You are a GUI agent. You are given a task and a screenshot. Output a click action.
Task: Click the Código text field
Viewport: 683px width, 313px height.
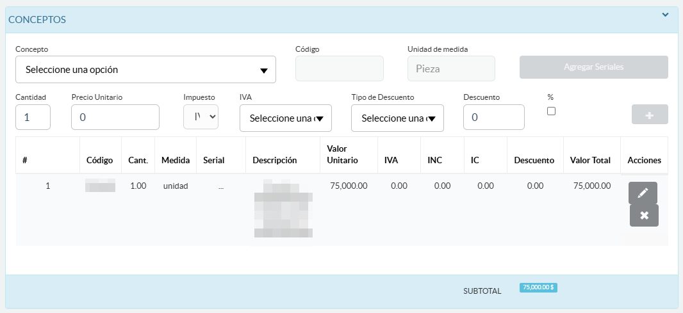tap(339, 68)
